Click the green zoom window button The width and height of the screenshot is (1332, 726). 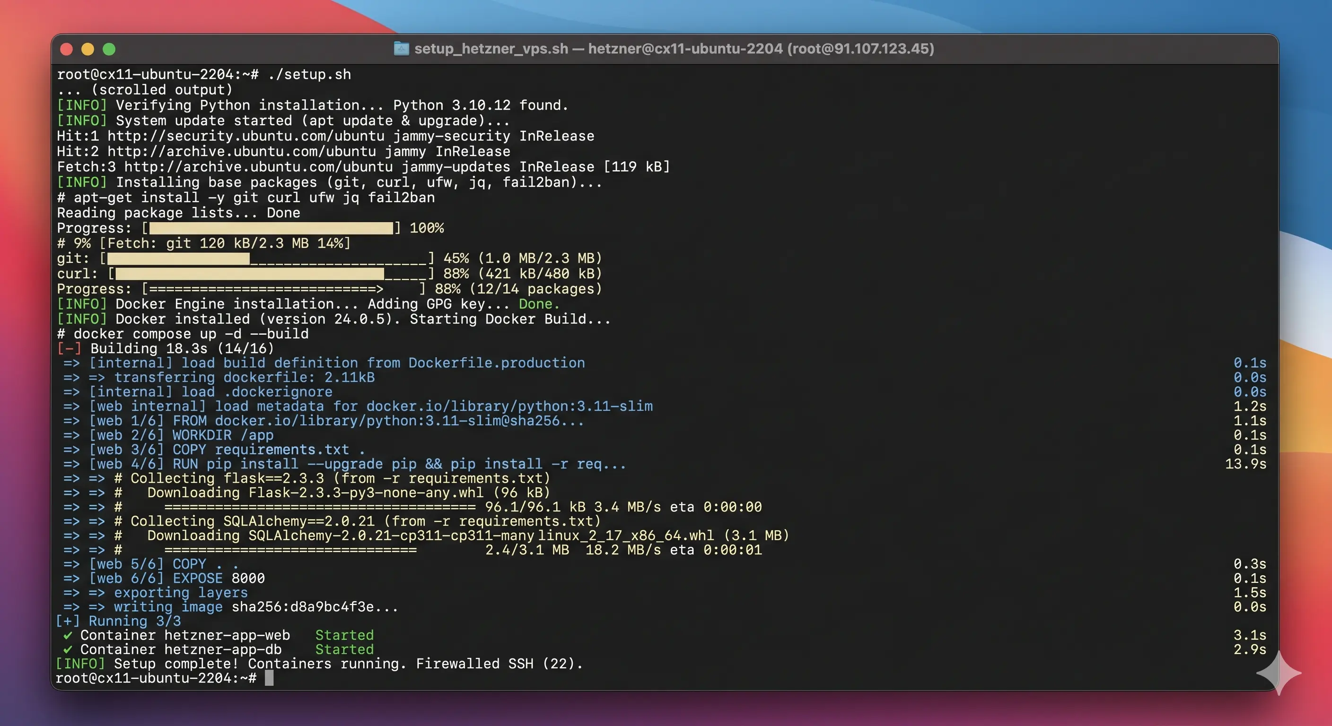(x=109, y=49)
